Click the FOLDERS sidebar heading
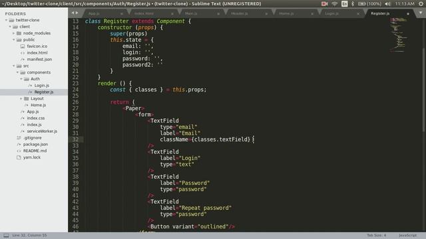 [15, 13]
